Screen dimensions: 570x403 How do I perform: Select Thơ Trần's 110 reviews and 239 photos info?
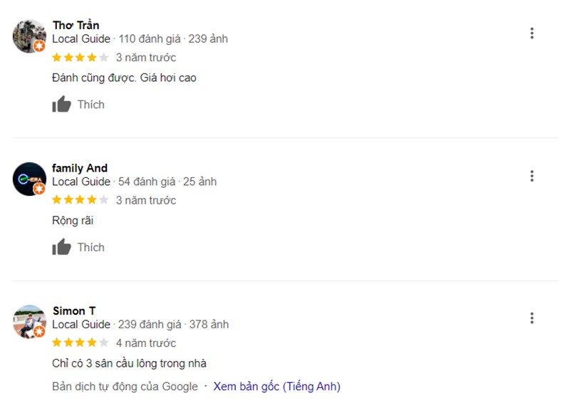173,39
